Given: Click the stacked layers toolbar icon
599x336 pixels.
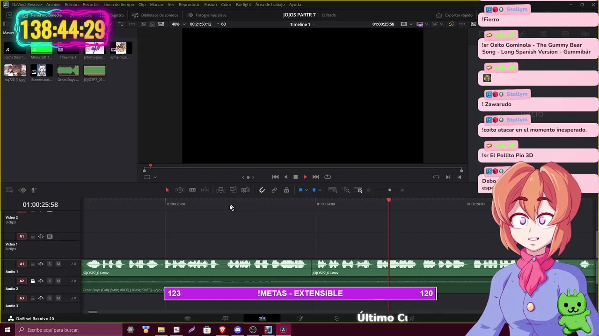Looking at the screenshot, I should point(22,190).
